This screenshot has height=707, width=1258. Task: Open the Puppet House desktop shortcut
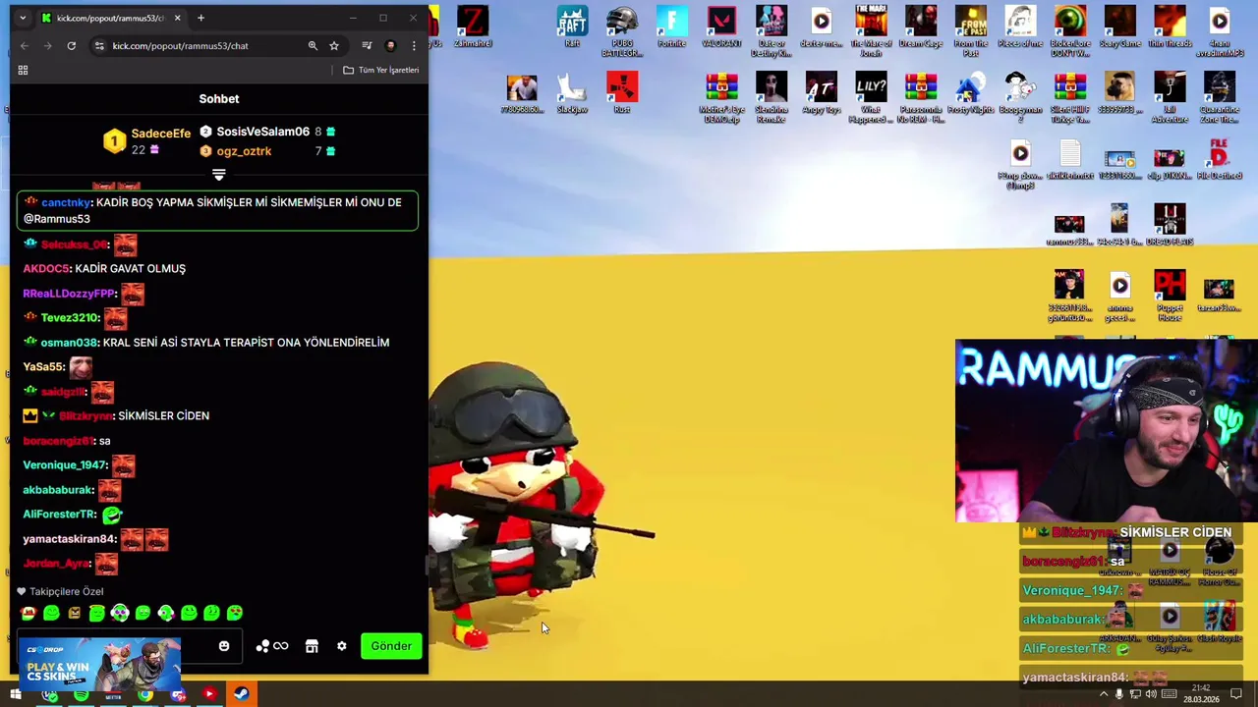(1170, 296)
